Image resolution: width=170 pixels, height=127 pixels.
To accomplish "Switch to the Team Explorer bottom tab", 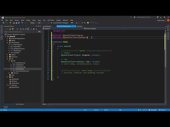I will click(20, 104).
